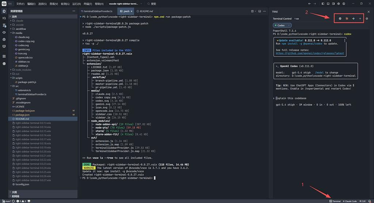This screenshot has height=203, width=374.
Task: Select right-sidebar-terminal-0.0.27.vsix file
Action: click(x=33, y=180)
